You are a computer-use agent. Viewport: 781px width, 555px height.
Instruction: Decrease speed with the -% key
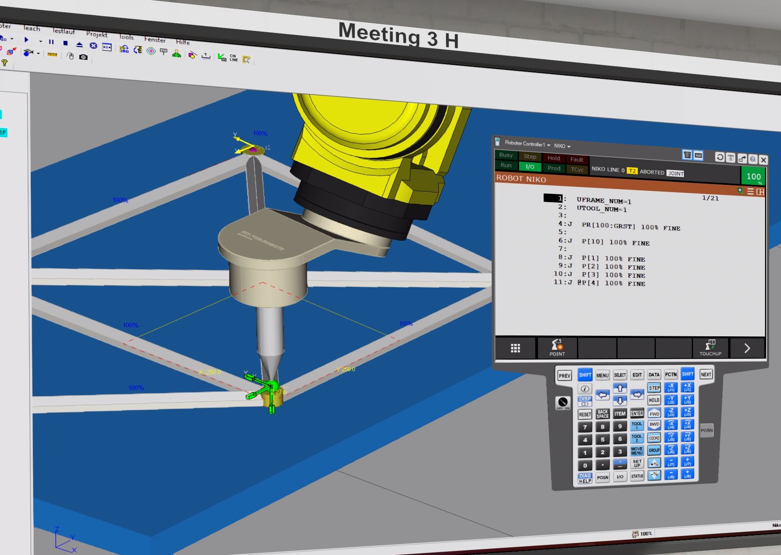654,475
